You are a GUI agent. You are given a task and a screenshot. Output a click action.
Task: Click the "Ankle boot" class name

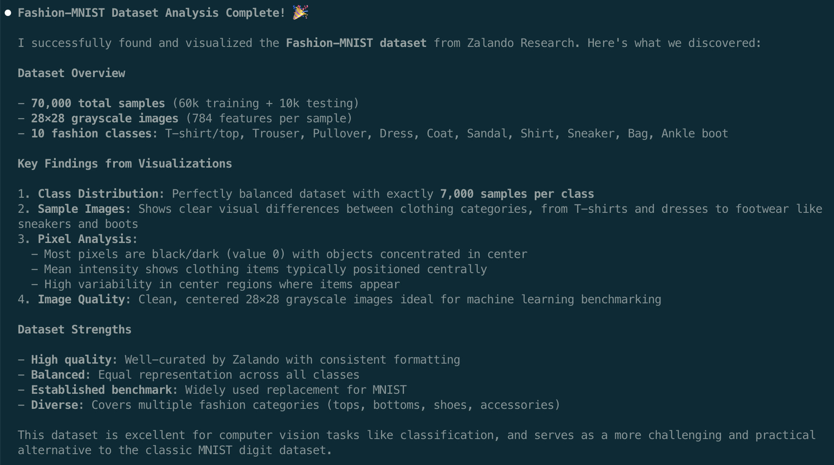point(694,134)
